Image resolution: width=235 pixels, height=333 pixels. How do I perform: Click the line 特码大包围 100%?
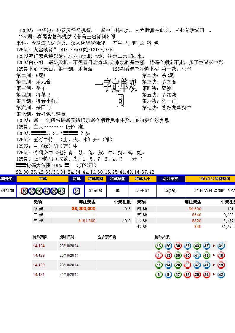click(x=57, y=165)
